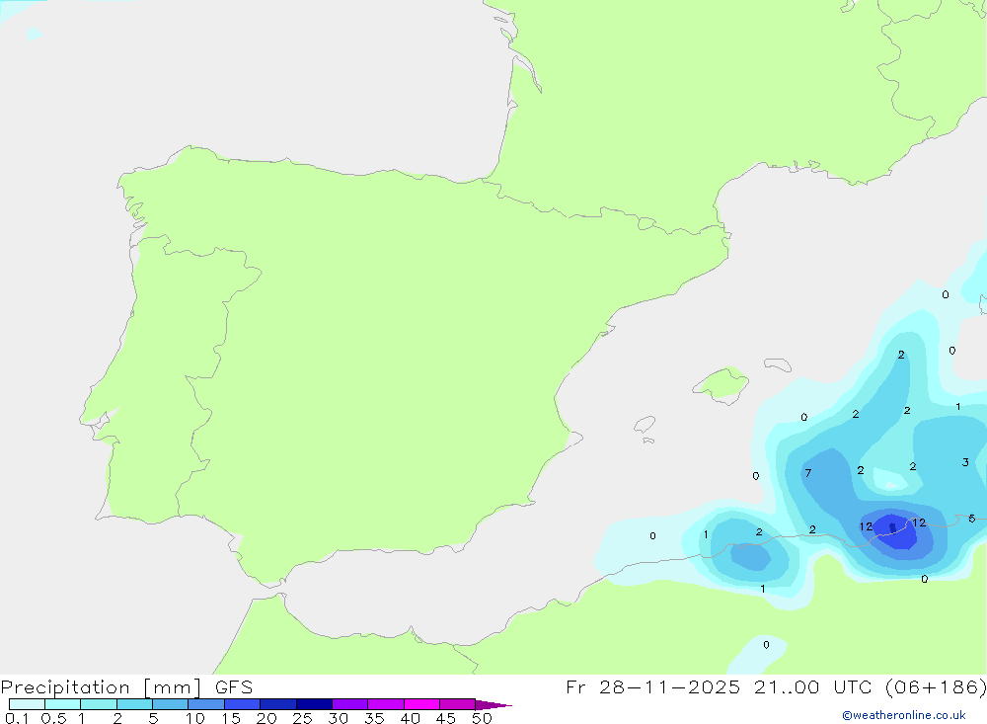Click the '40' legend scale label
This screenshot has height=724, width=987.
pos(410,718)
